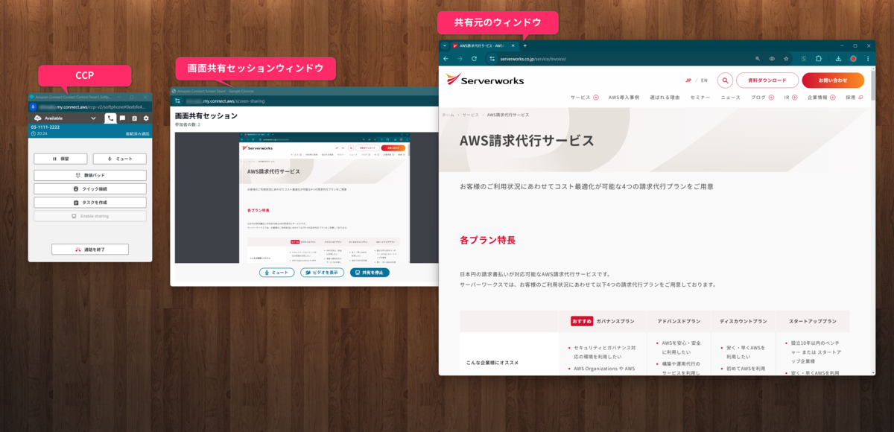Expand the Available status dropdown in CCP
This screenshot has width=894, height=432.
[93, 118]
